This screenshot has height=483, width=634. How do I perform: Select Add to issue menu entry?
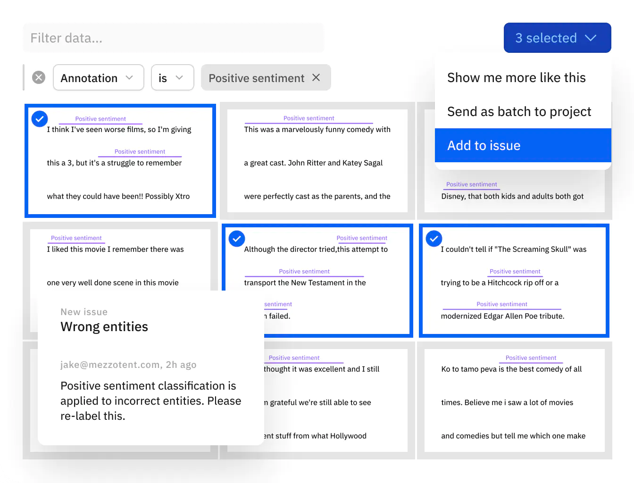[x=523, y=145]
